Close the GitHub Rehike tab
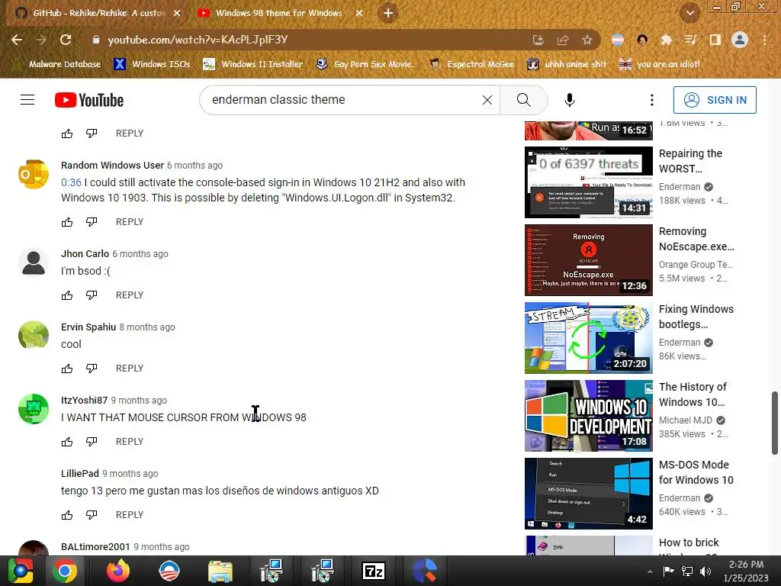The height and width of the screenshot is (586, 781). [177, 13]
